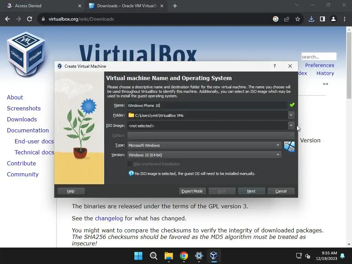Click the disabled Edition dropdown
This screenshot has height=264, width=352.
tap(211, 135)
